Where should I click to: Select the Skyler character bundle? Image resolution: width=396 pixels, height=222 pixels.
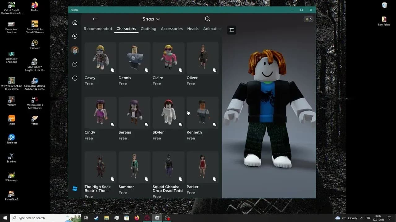pyautogui.click(x=168, y=112)
